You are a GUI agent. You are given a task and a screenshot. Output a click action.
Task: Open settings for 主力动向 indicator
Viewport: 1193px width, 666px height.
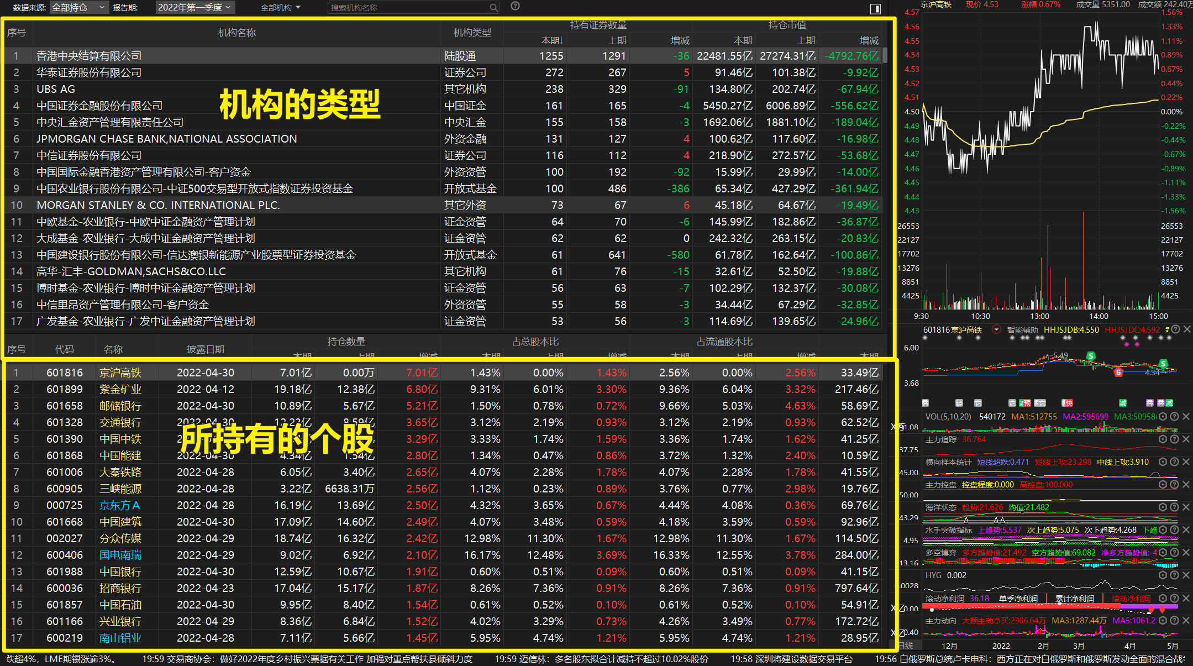[x=1163, y=621]
